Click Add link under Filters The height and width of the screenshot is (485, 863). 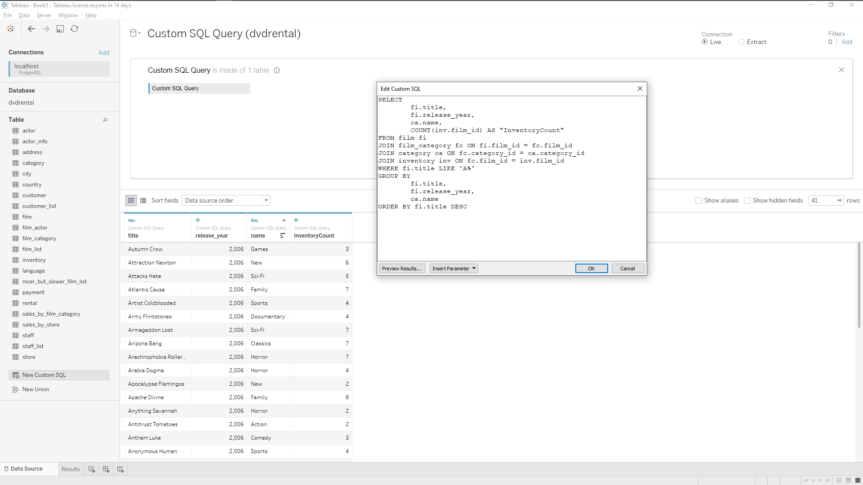click(847, 42)
